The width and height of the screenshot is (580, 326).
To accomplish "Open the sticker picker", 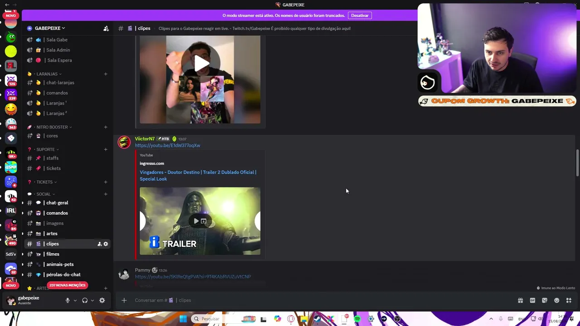I will pos(545,300).
